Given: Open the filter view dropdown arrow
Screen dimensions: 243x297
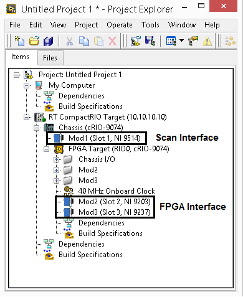Looking at the screenshot, I should (181, 40).
